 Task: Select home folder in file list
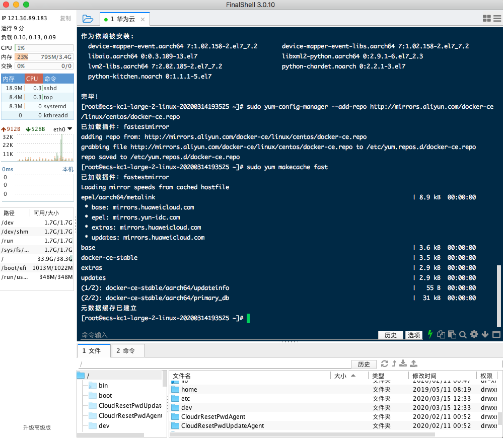click(x=334, y=389)
